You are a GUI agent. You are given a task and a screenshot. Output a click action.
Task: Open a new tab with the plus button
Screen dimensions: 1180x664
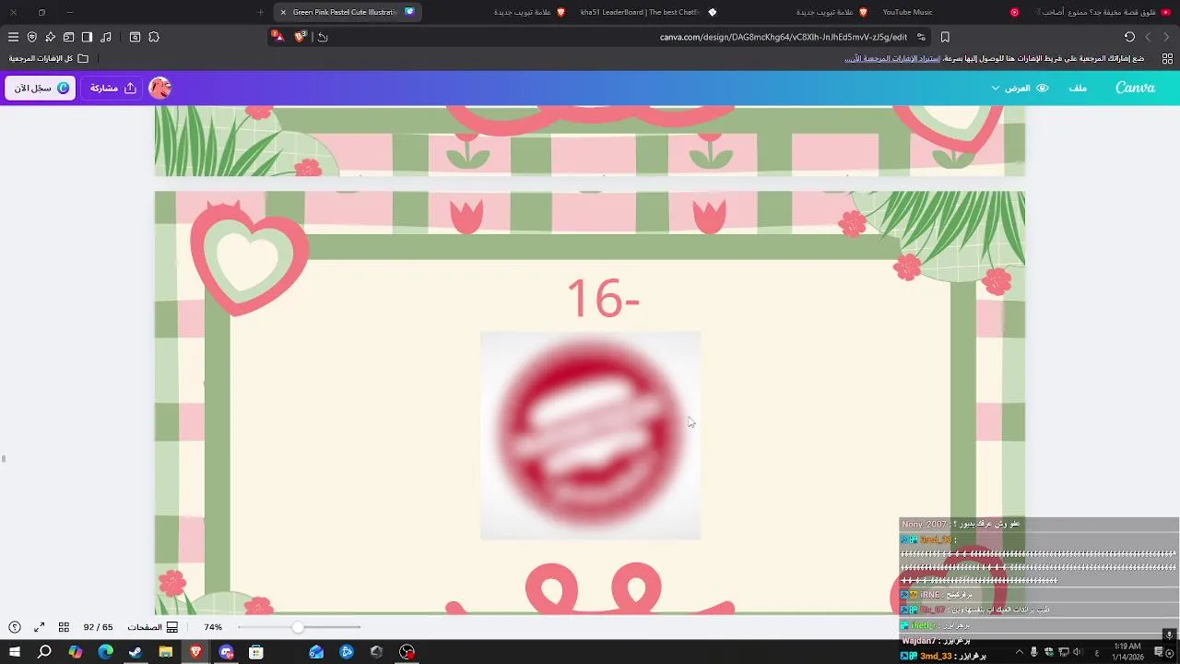click(260, 12)
